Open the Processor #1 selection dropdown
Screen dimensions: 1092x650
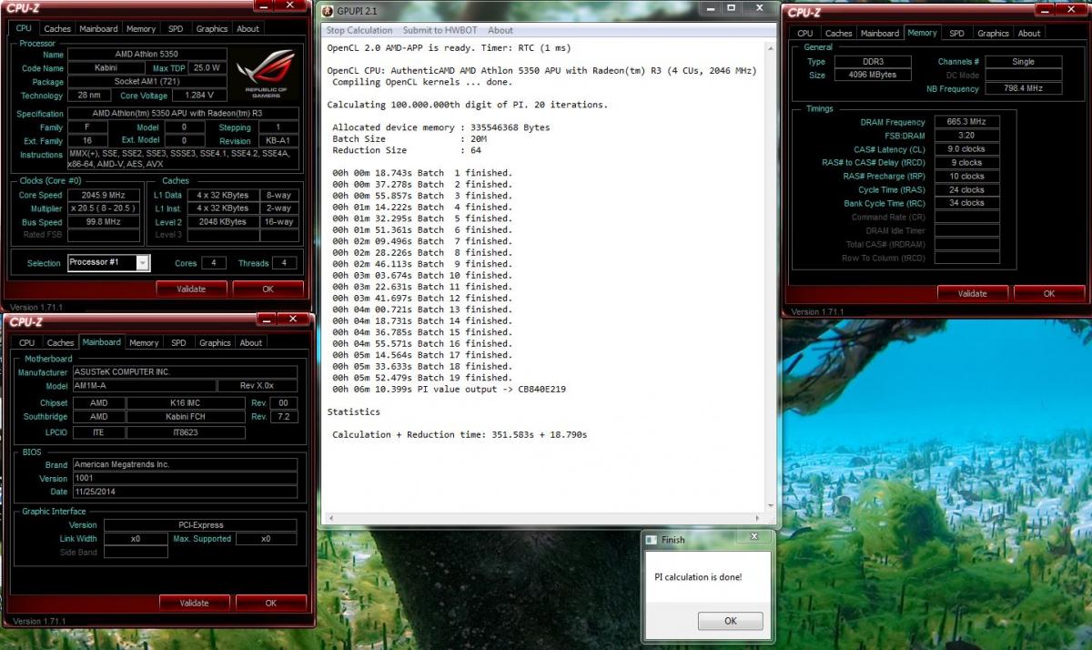(x=142, y=263)
